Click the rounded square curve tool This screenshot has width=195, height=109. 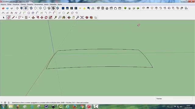coord(29,13)
